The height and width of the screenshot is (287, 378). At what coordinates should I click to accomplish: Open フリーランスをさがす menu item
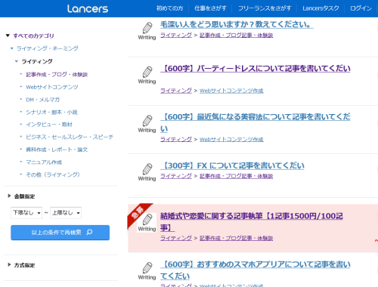(265, 8)
